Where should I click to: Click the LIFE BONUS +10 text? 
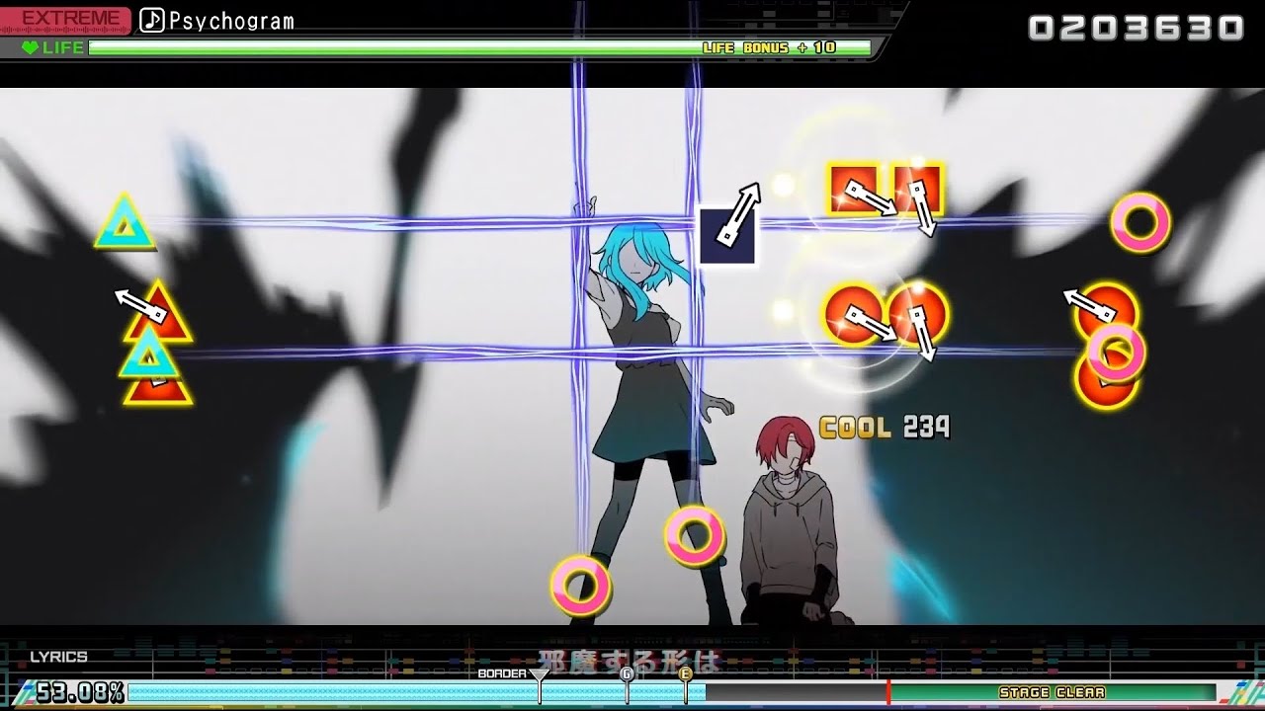(769, 47)
